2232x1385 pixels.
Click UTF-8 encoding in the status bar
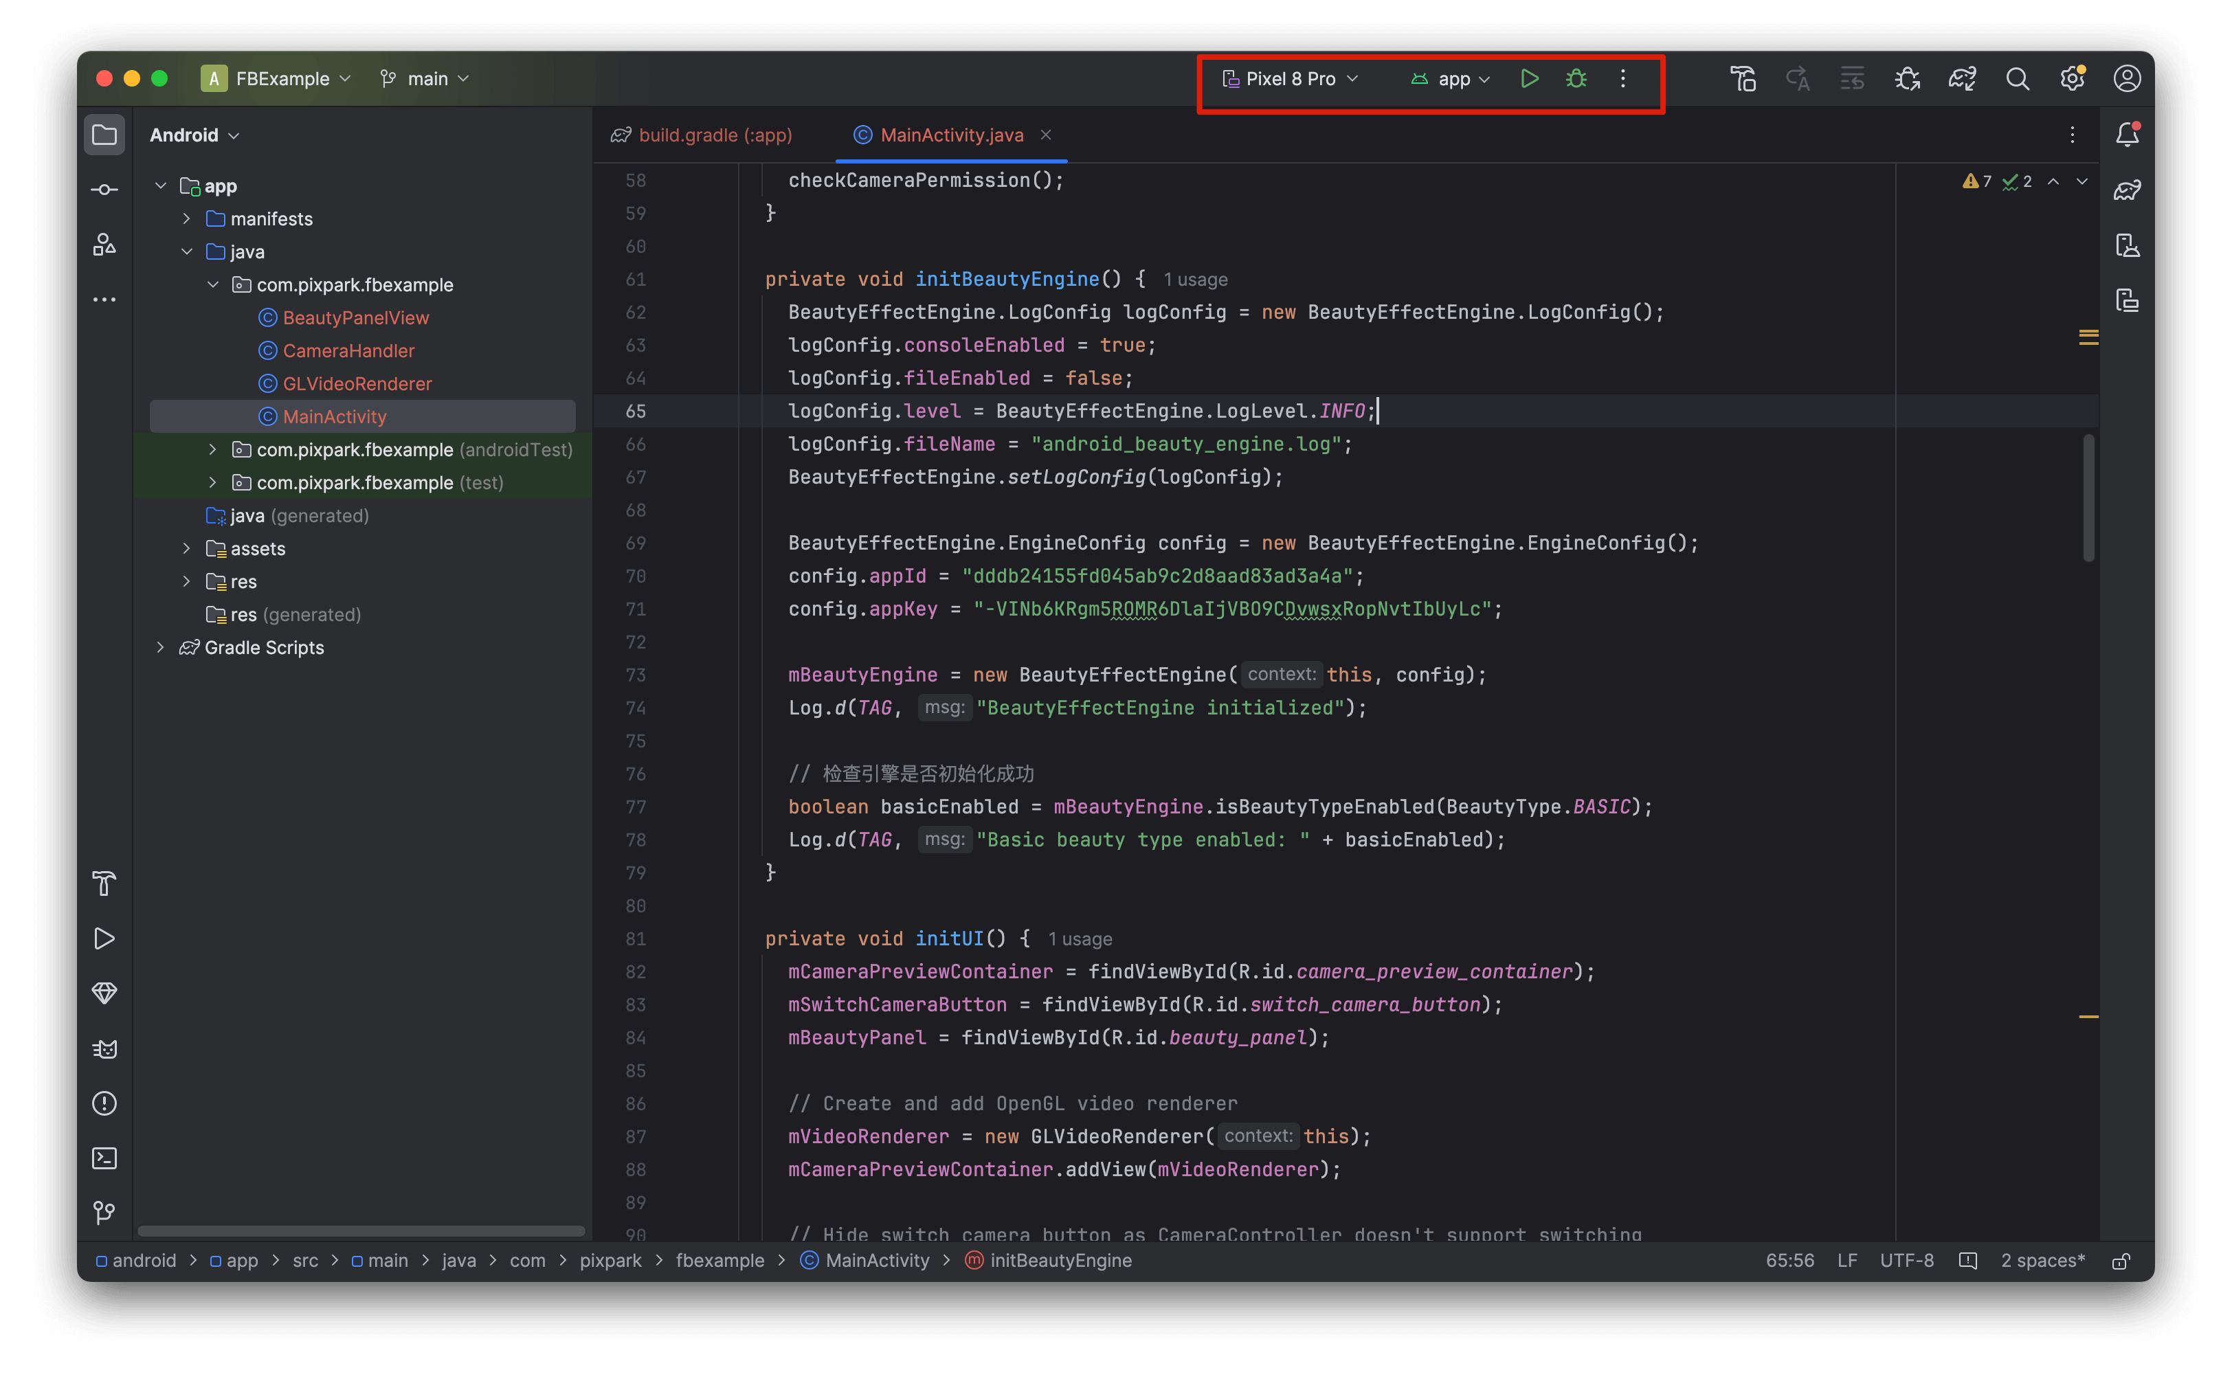[x=1907, y=1261]
